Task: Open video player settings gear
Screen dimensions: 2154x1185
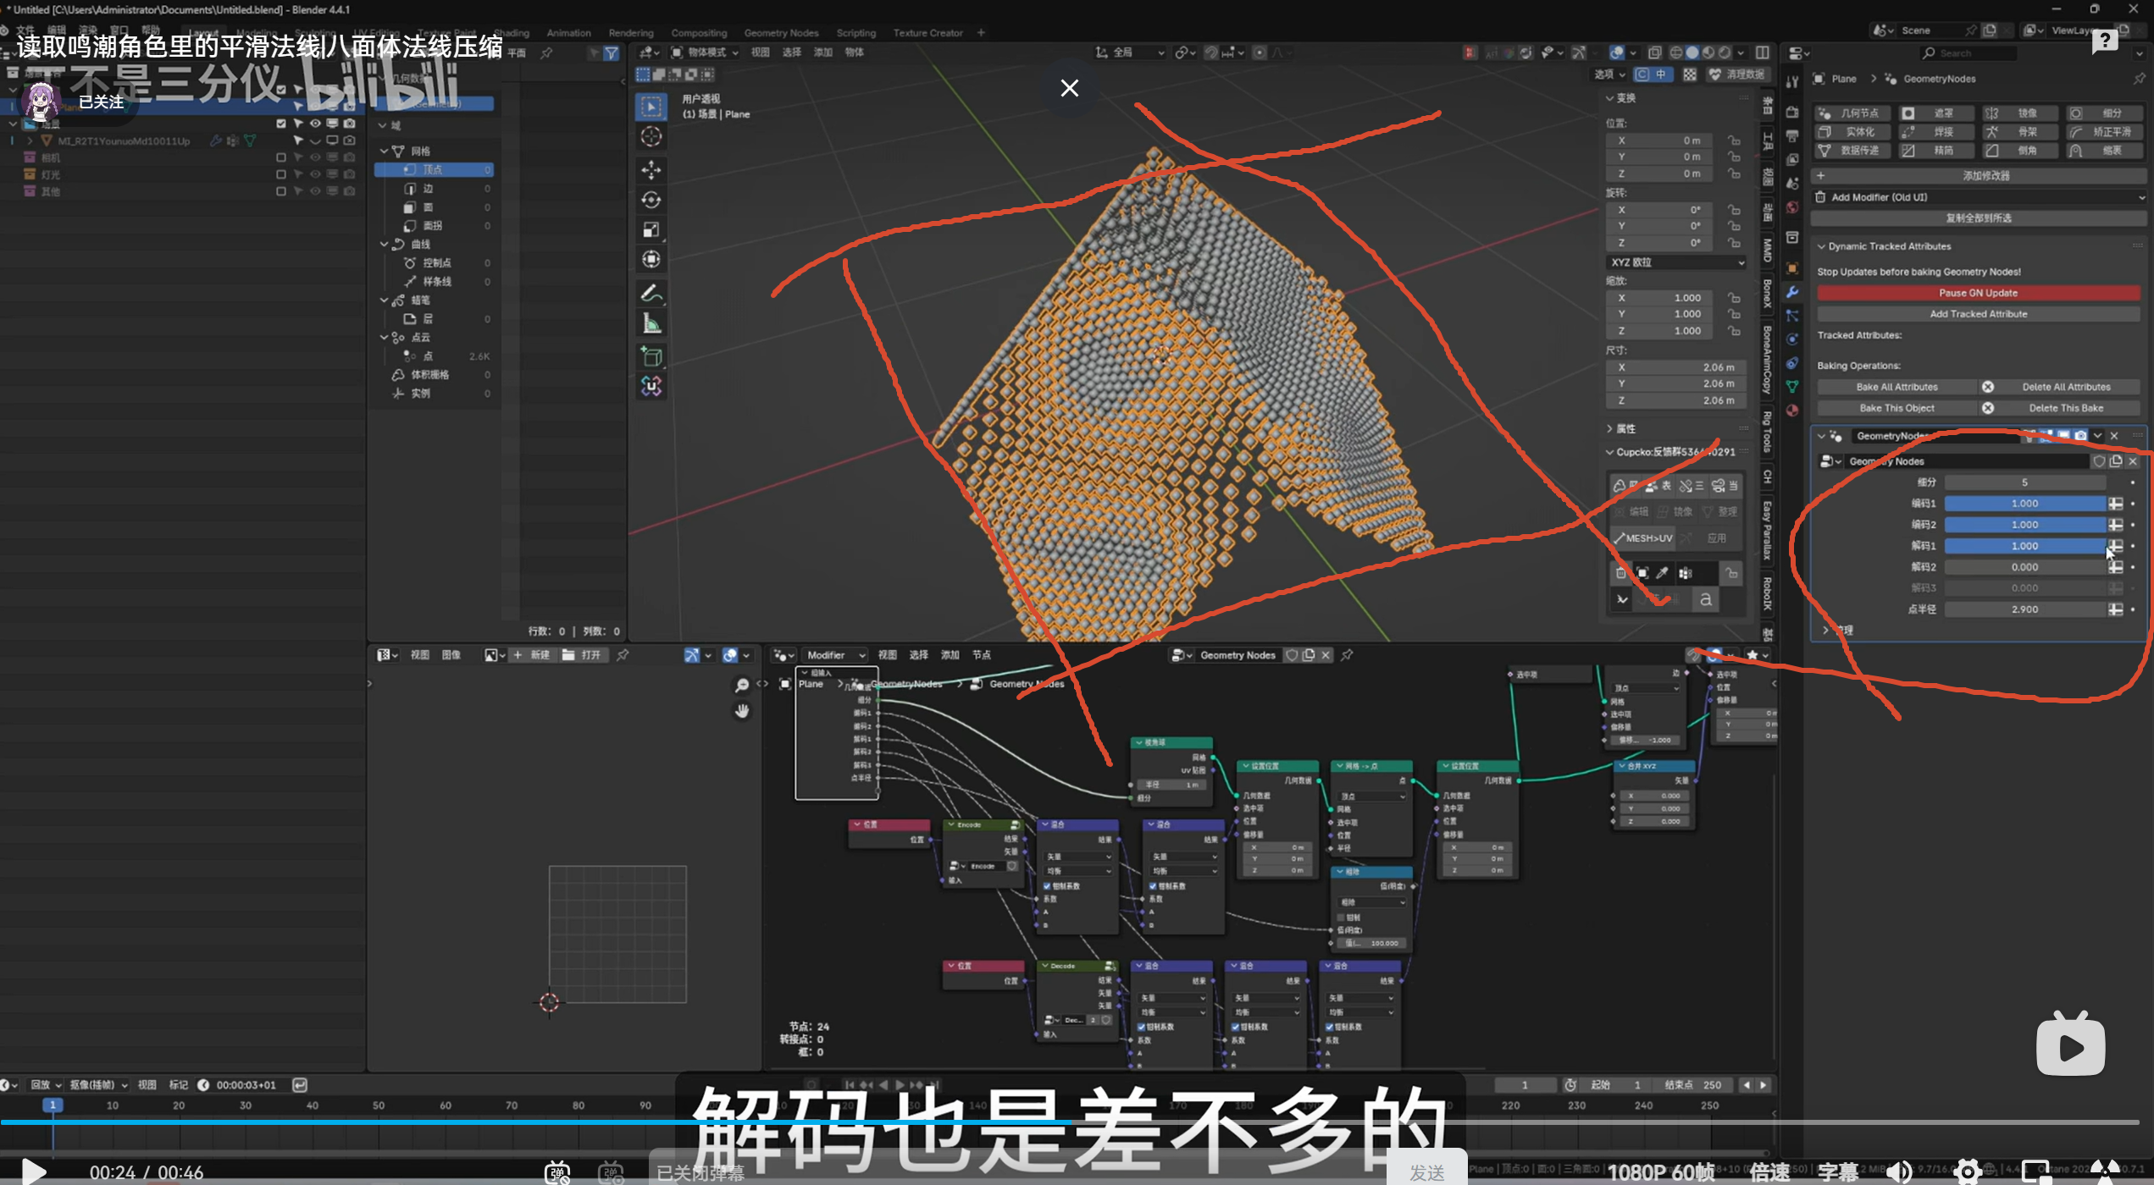Action: coord(1967,1171)
